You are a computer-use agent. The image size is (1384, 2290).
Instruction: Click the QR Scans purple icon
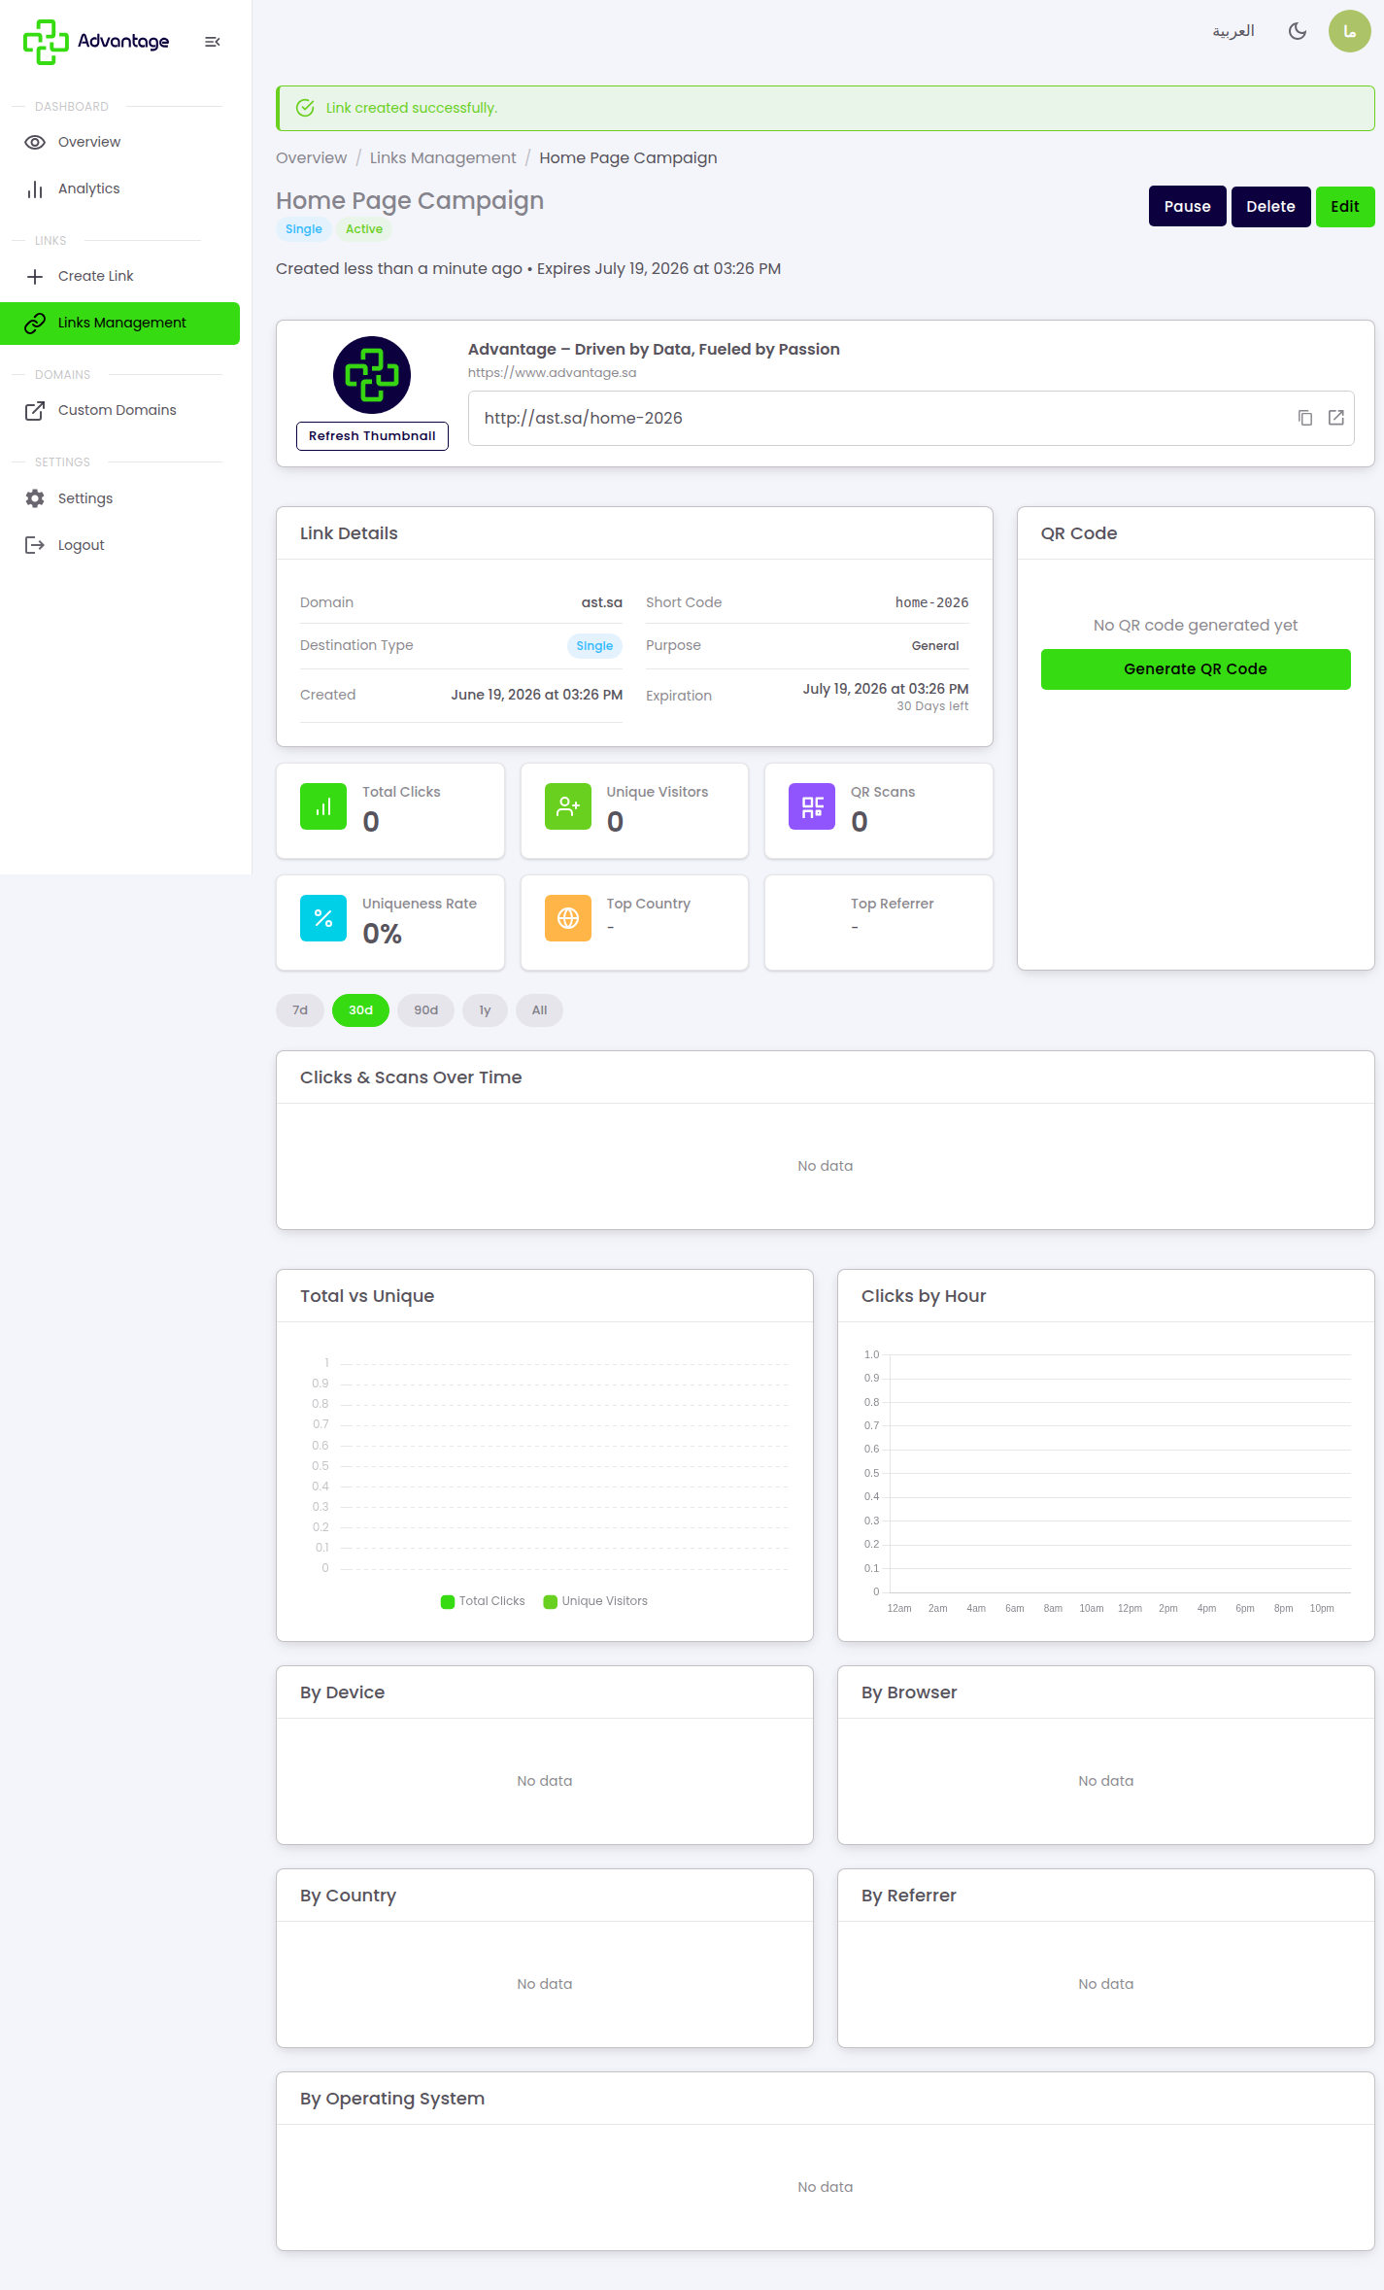click(812, 806)
